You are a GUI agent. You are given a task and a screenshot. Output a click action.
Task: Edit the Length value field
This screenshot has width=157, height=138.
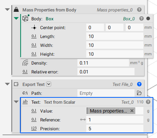(x=115, y=36)
